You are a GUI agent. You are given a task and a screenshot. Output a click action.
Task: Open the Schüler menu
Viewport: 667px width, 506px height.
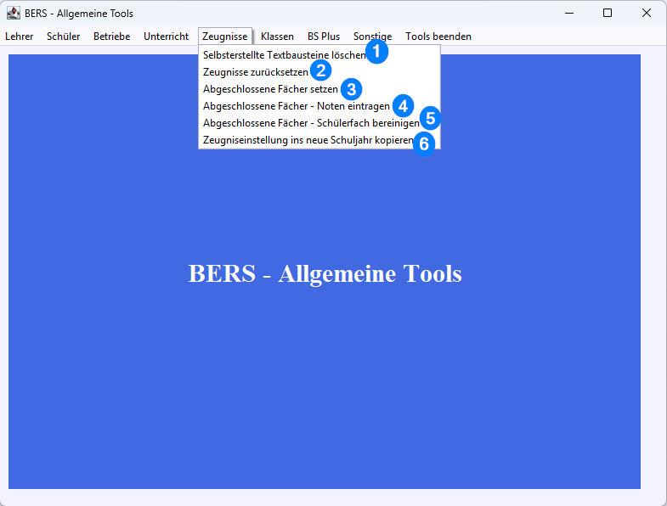[x=64, y=37]
